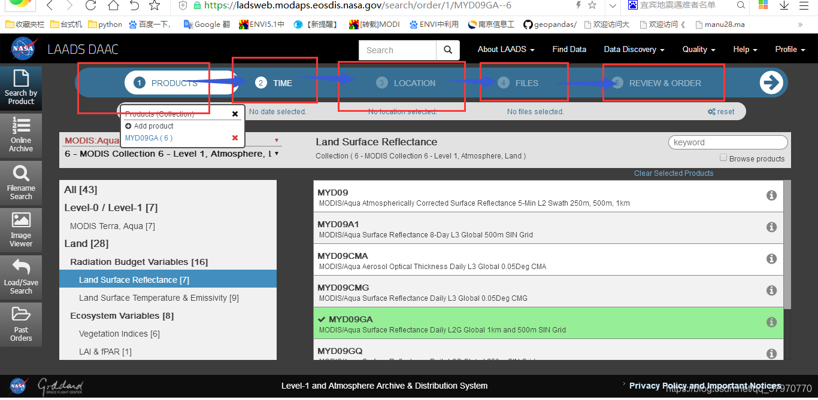Close the Products (Collection) popup
This screenshot has height=400, width=818.
pyautogui.click(x=235, y=114)
